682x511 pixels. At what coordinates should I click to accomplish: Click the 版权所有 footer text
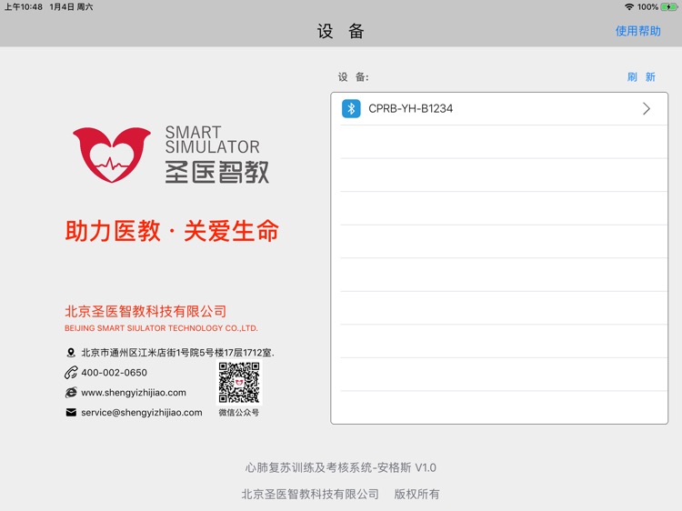point(416,494)
